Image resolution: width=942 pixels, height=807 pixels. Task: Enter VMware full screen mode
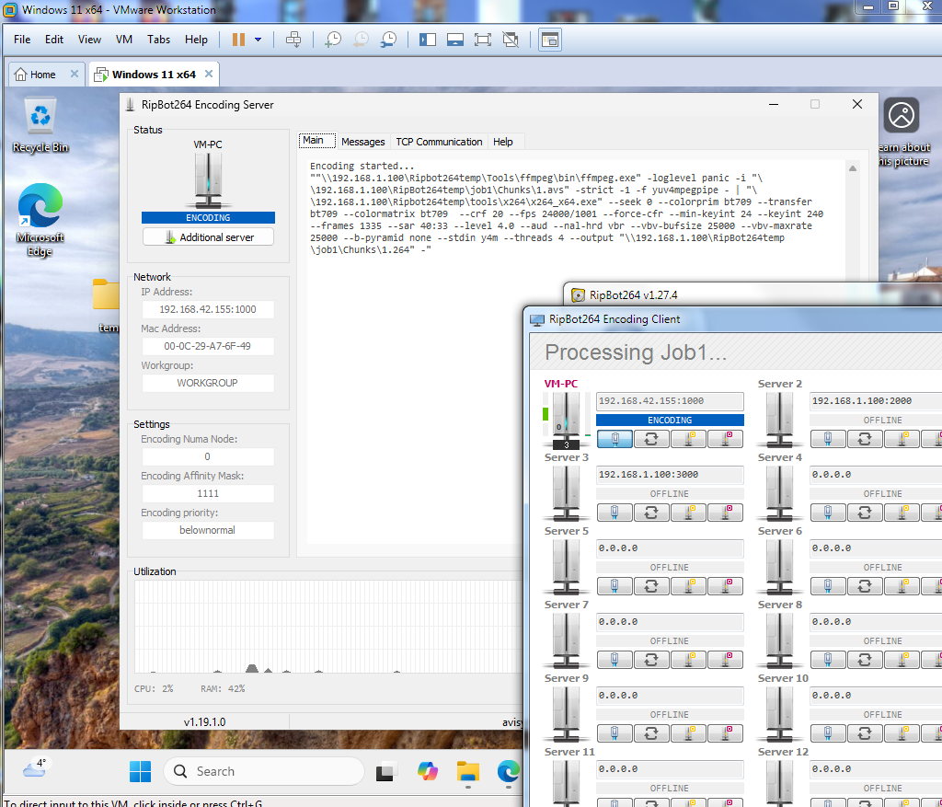(482, 40)
